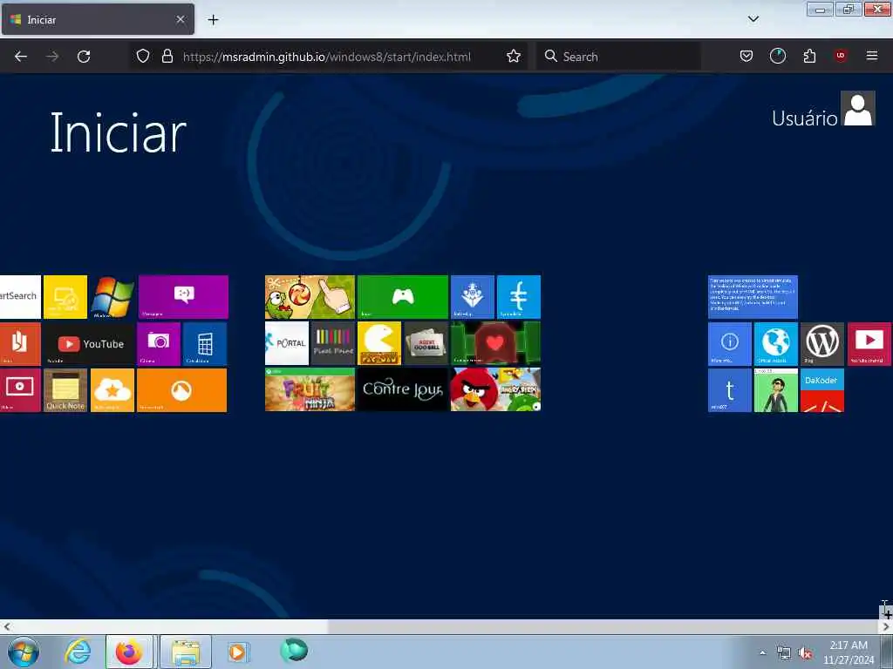Open the YouTube tile
The image size is (893, 669).
(x=89, y=343)
